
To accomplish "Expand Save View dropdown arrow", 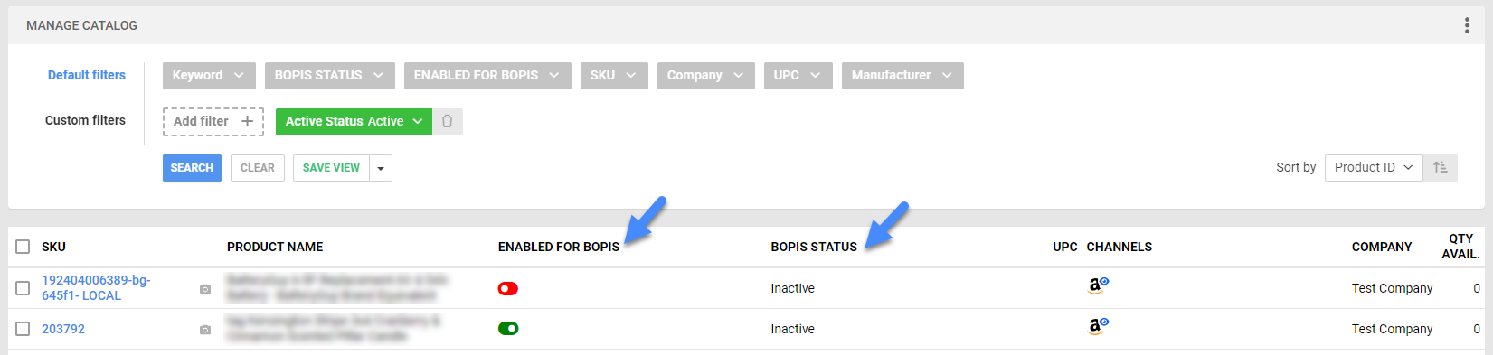I will click(x=381, y=168).
